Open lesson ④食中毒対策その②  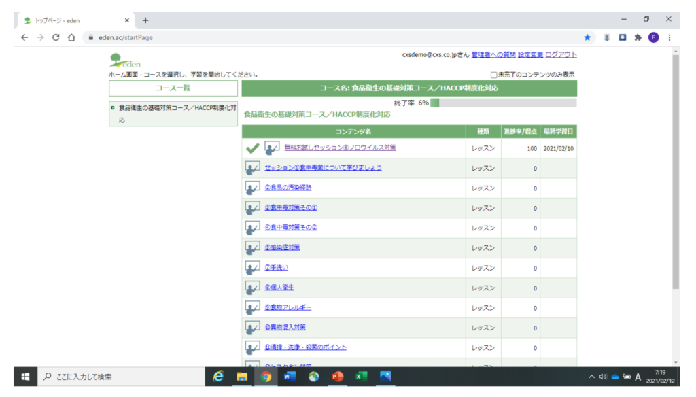[291, 228]
